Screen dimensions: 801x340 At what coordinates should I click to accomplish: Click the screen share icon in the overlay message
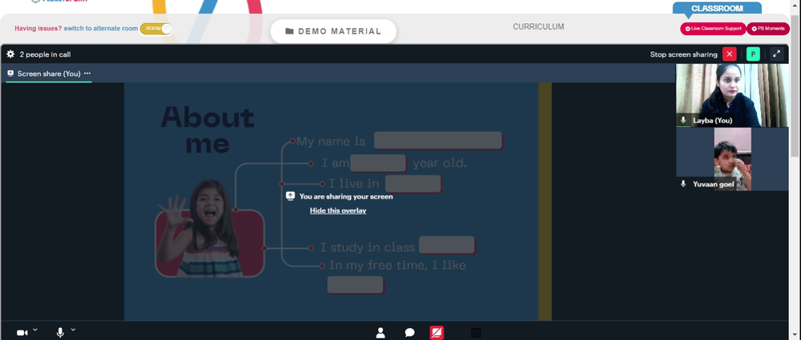(x=290, y=196)
